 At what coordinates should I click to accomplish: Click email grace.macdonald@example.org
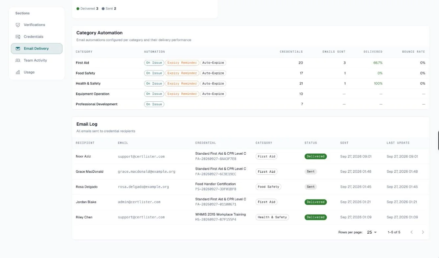click(x=147, y=172)
